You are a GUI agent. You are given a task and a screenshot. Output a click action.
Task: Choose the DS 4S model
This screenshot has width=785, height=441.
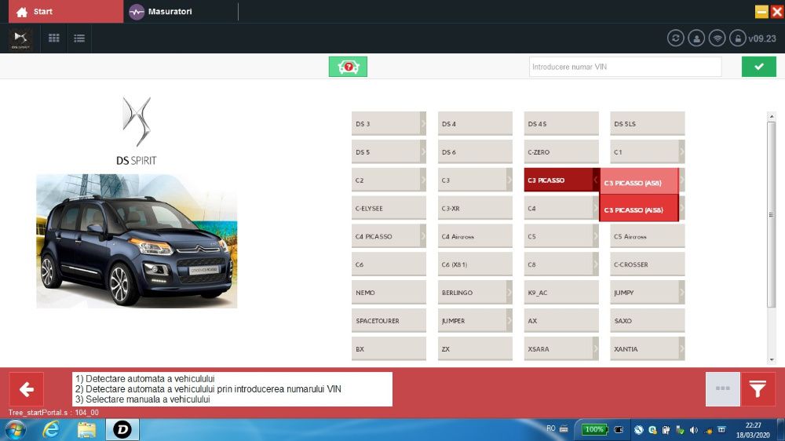click(x=561, y=124)
